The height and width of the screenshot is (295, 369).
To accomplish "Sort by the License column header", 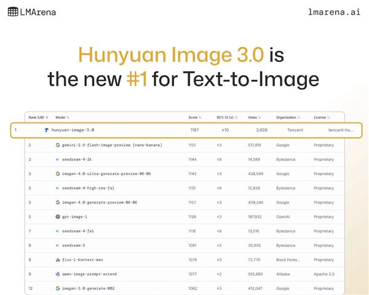I will point(322,117).
